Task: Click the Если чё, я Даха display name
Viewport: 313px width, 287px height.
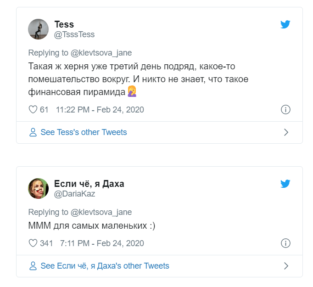Action: [x=89, y=184]
